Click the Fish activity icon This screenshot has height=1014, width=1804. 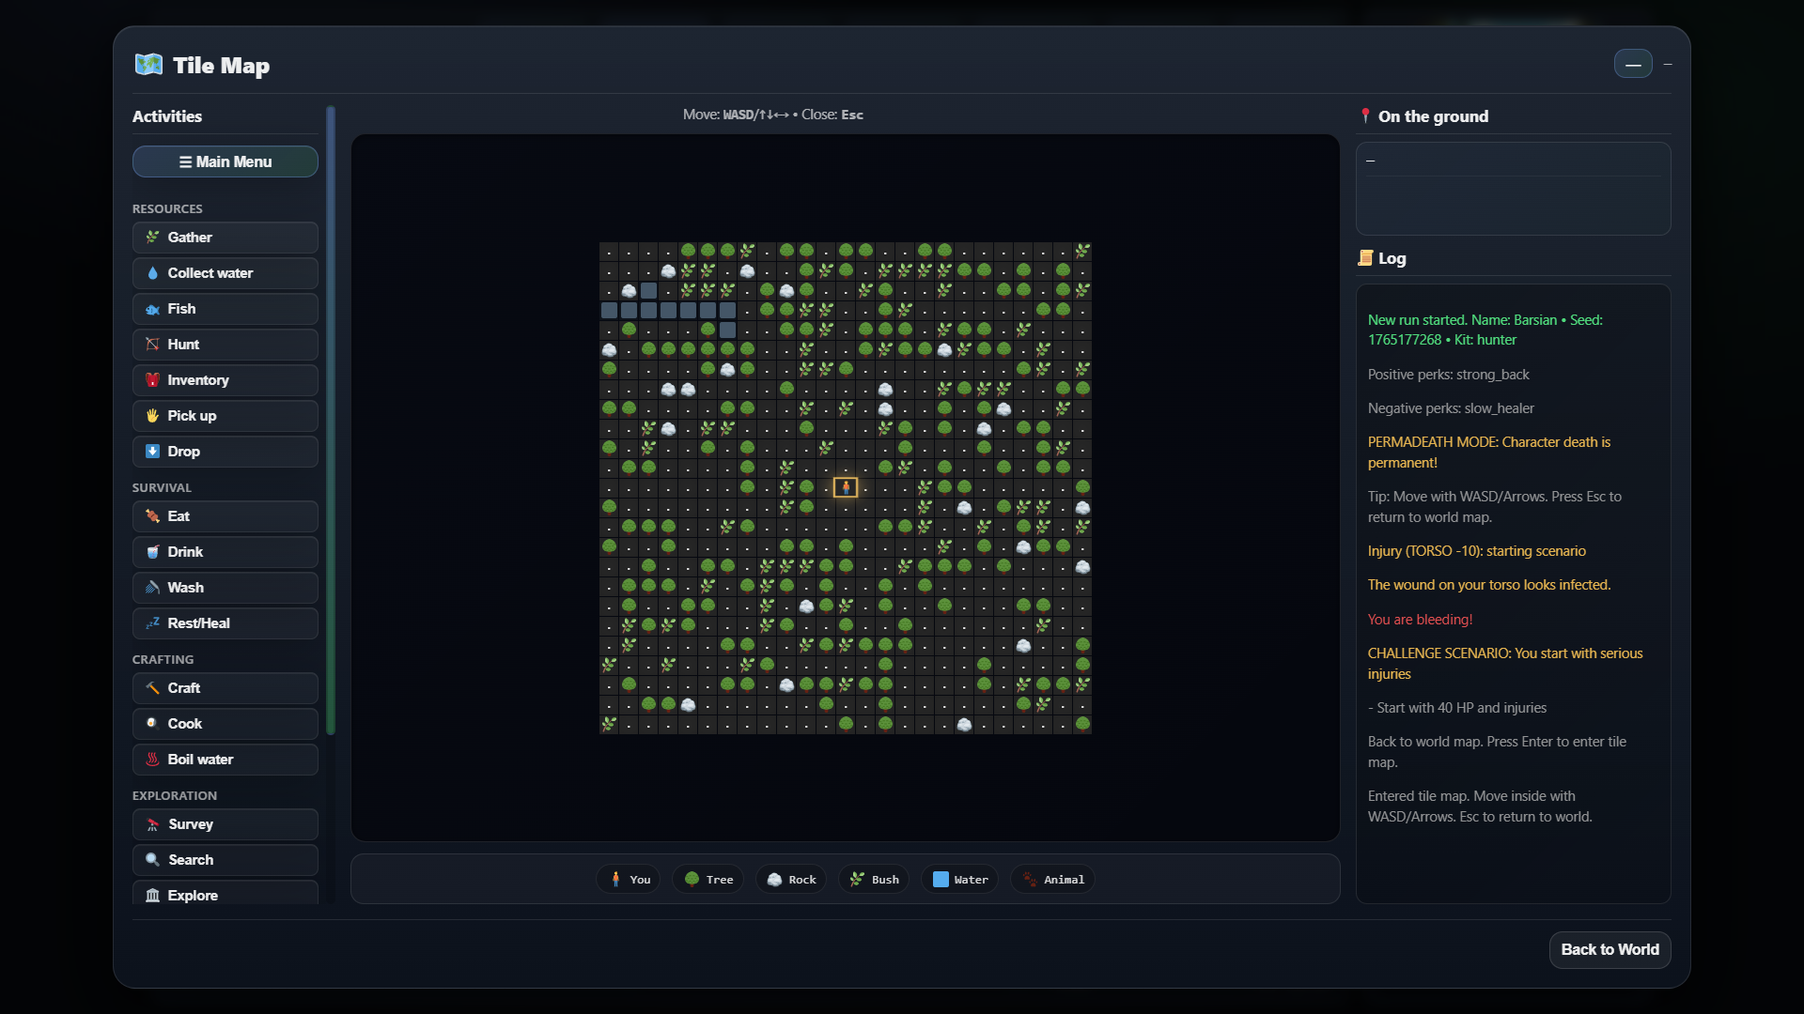click(153, 309)
